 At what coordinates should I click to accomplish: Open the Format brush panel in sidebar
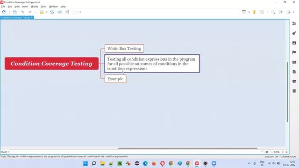[x=294, y=33]
